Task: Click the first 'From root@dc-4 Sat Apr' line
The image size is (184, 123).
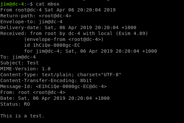Action: (x=58, y=10)
